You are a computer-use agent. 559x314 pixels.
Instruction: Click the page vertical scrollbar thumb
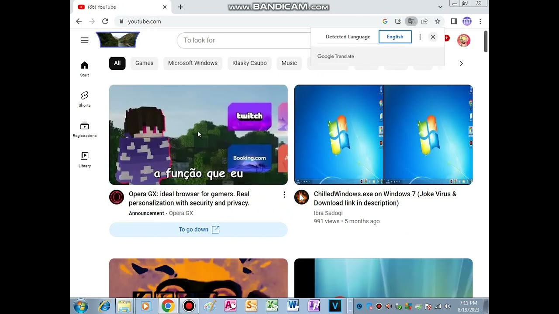pos(486,42)
